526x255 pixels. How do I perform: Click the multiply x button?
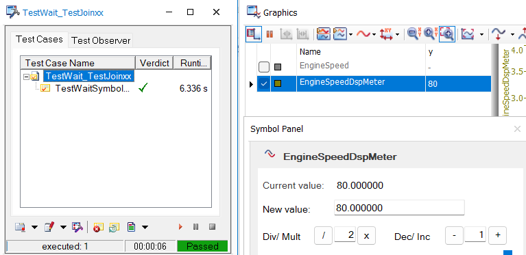[366, 235]
